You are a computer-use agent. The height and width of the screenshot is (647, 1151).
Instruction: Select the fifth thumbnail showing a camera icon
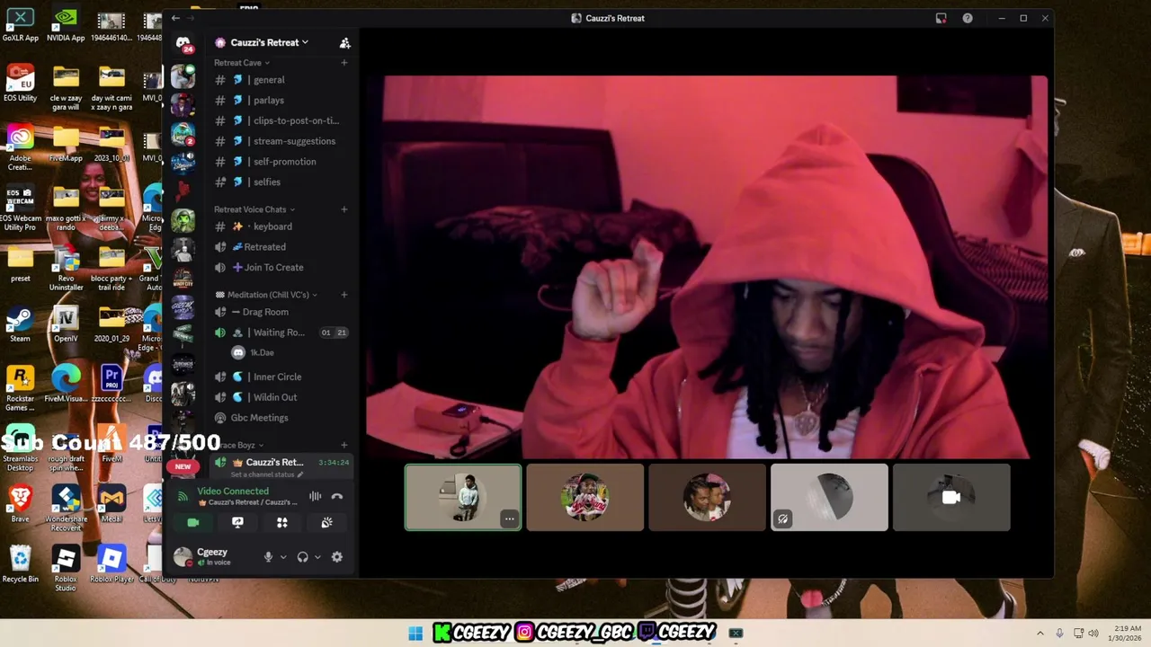pos(951,497)
